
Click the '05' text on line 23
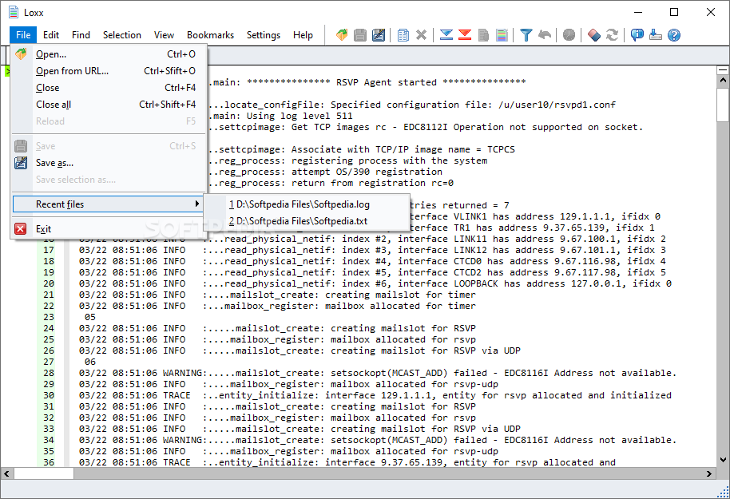[x=90, y=317]
